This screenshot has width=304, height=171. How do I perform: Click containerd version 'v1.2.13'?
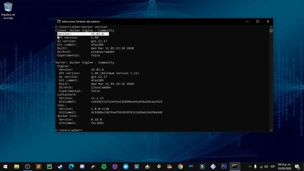click(97, 98)
